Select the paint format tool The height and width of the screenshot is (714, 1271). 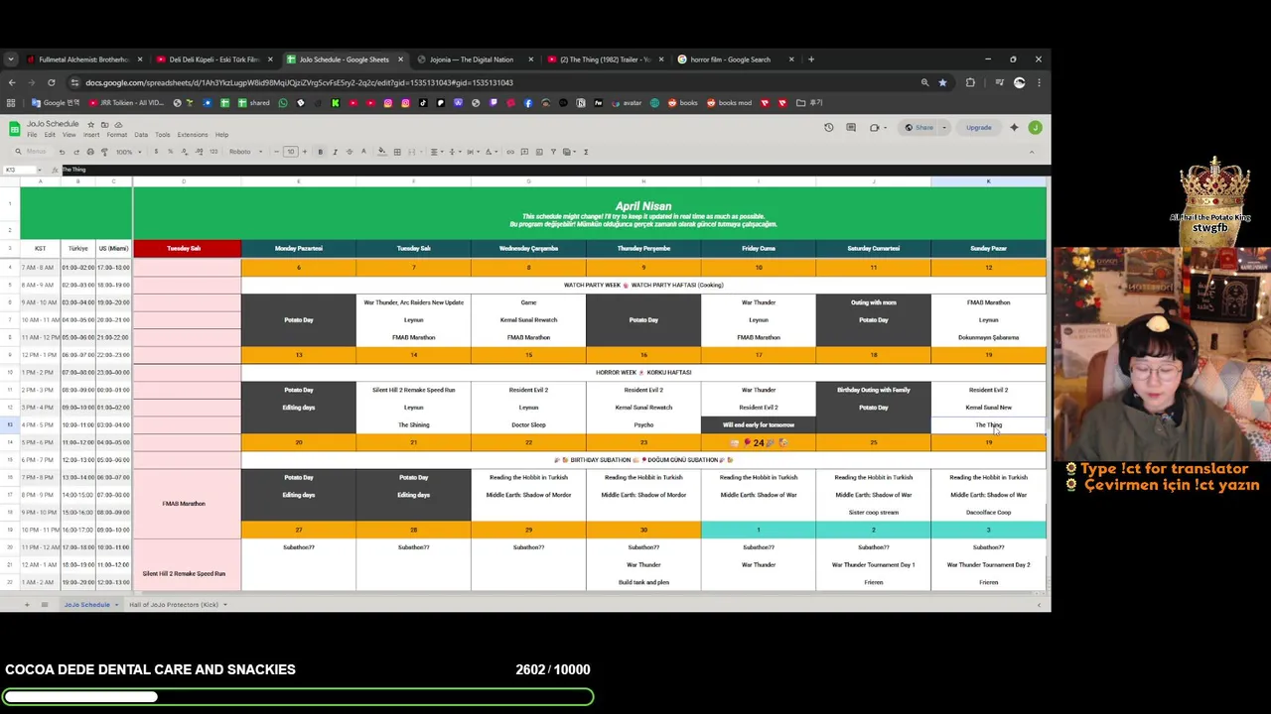tap(104, 152)
